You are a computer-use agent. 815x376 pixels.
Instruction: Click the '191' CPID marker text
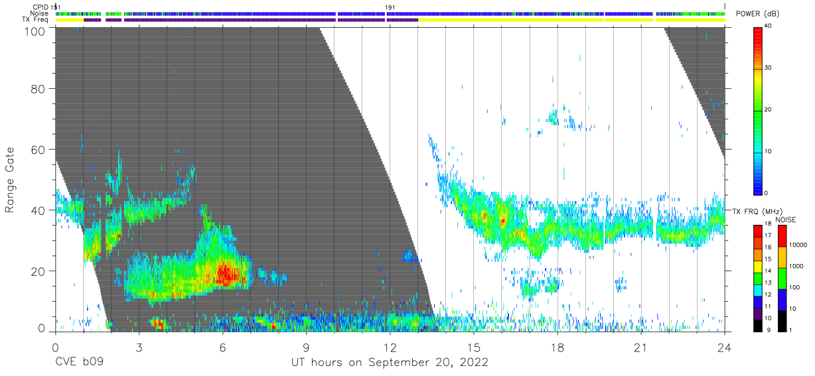point(390,7)
